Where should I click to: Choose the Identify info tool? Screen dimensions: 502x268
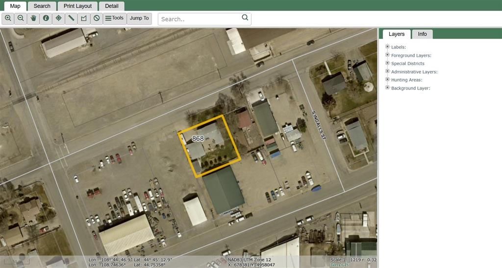46,18
